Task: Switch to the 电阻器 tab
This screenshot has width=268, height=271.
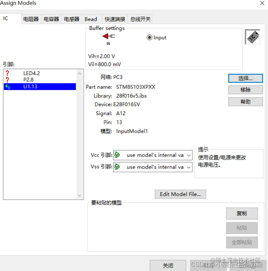Action: (x=31, y=19)
